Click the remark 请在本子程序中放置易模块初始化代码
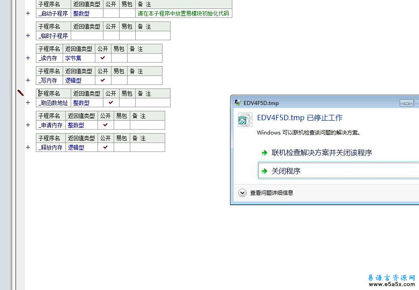Viewport: 419px width, 290px height. click(184, 13)
